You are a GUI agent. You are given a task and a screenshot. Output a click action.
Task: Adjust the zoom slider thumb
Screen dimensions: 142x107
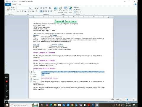127,100
